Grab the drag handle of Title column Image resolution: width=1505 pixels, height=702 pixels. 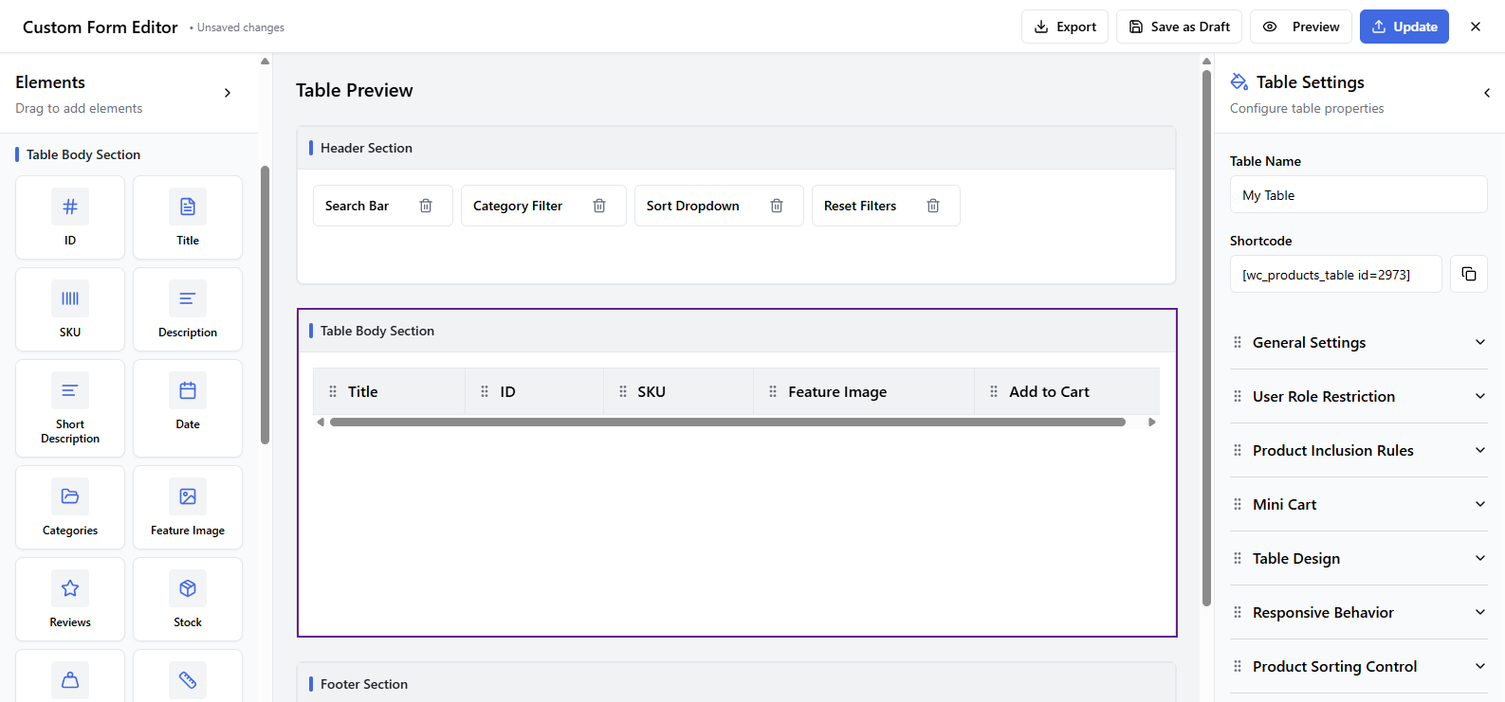click(x=333, y=391)
